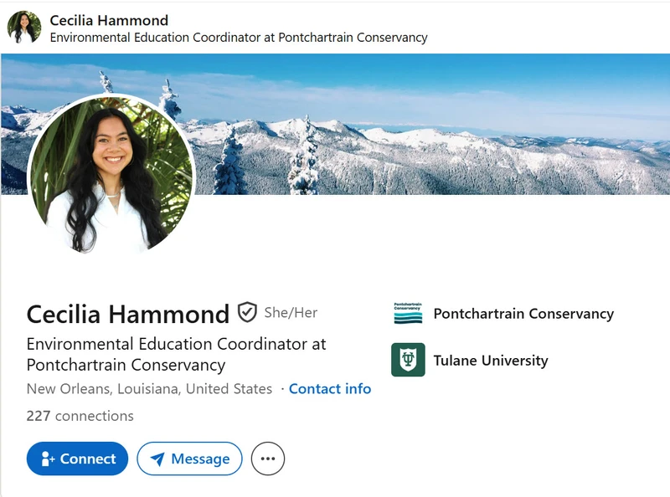Open the 227 connections link

(80, 416)
